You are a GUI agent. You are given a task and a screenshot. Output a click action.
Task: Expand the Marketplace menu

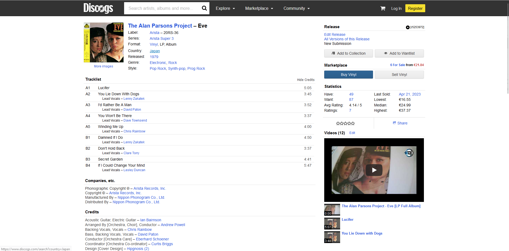click(x=259, y=8)
